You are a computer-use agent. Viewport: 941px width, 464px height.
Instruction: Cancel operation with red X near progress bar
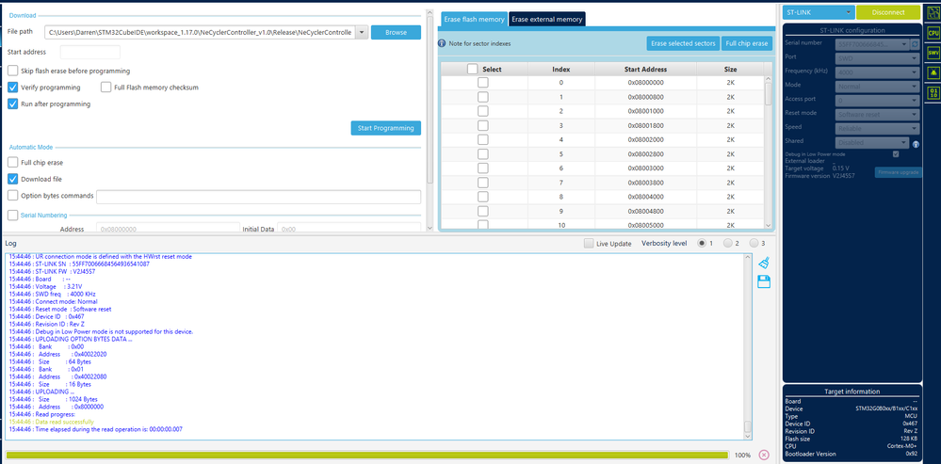click(764, 455)
